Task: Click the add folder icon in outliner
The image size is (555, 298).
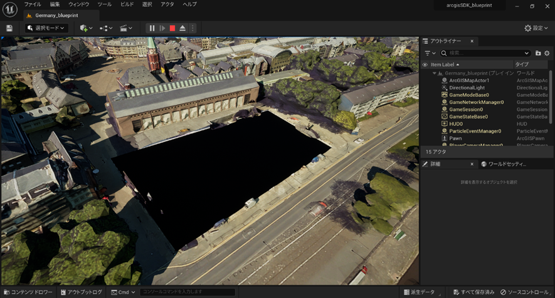Action: 538,53
